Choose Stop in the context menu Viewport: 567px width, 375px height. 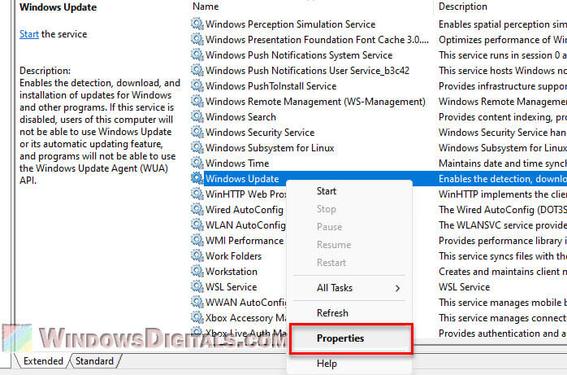point(327,209)
